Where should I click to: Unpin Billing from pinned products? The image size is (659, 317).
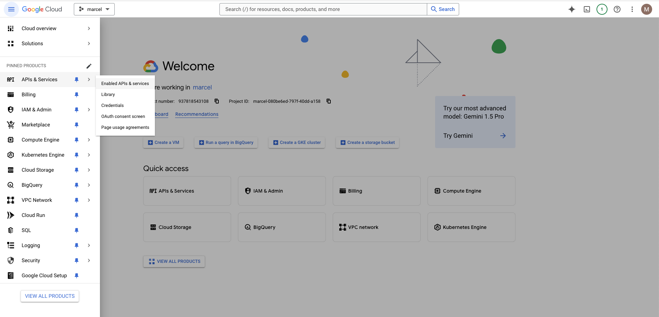[77, 95]
